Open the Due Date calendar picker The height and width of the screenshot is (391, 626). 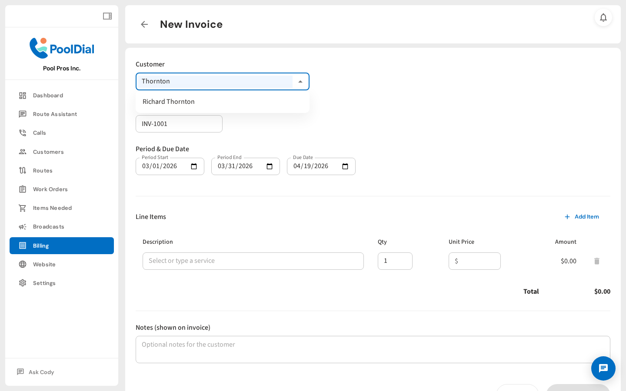pos(345,166)
